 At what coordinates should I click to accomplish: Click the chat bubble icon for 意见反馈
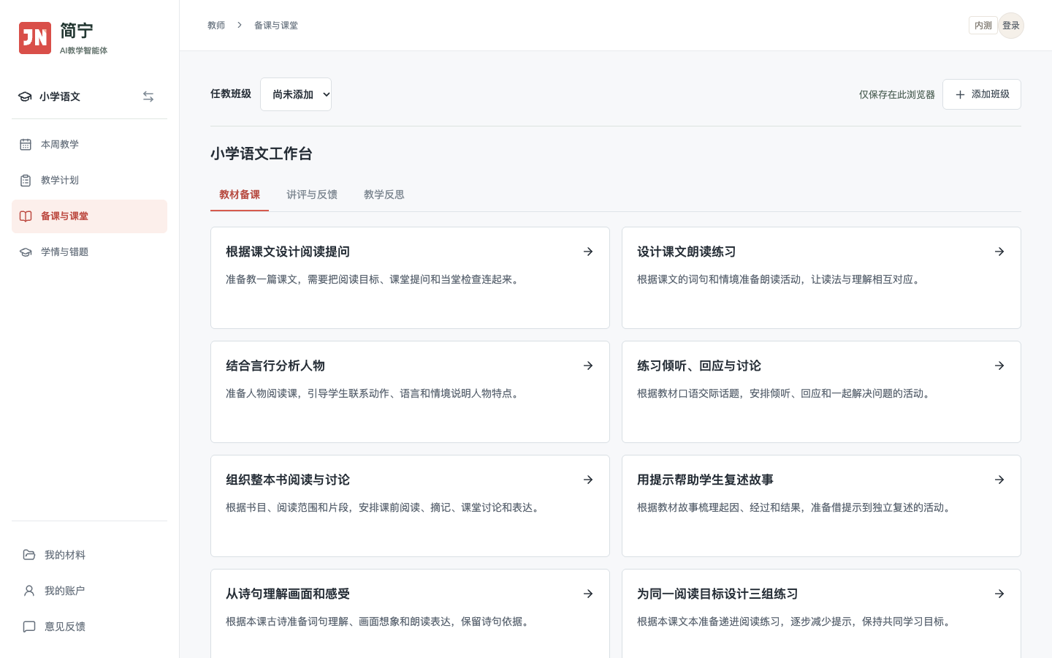(29, 627)
